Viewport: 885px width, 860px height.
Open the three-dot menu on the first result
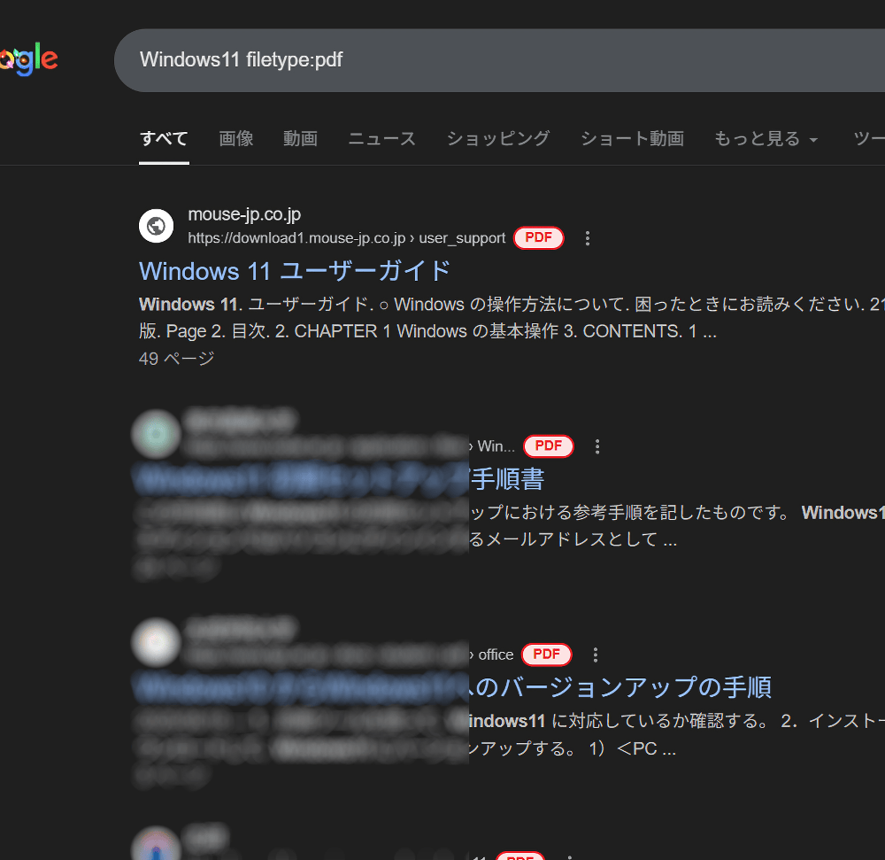pyautogui.click(x=587, y=237)
